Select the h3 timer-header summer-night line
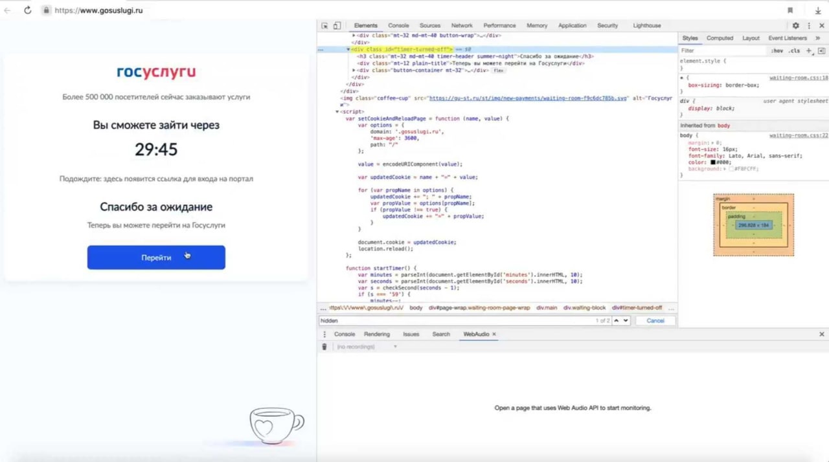 point(475,56)
